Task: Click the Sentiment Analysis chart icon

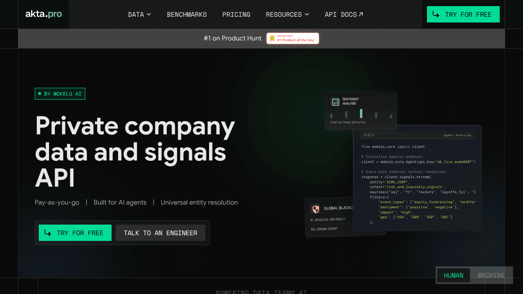Action: [x=335, y=102]
